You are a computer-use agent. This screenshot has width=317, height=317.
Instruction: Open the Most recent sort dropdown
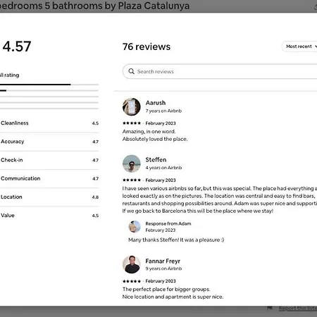[x=300, y=46]
